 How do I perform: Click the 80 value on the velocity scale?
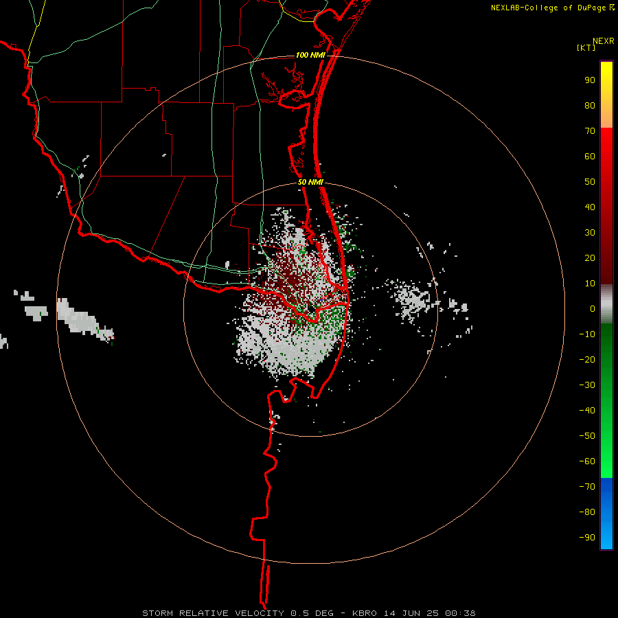590,106
